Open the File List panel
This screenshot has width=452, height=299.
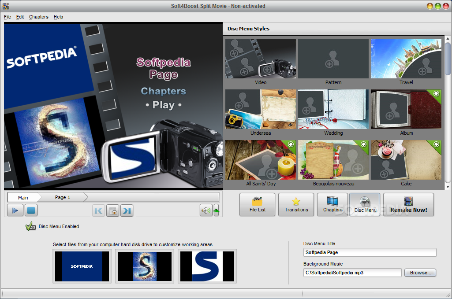click(x=258, y=205)
